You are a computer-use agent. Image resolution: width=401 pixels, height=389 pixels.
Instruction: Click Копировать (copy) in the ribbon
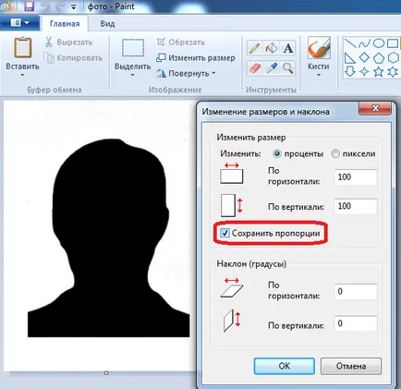73,57
